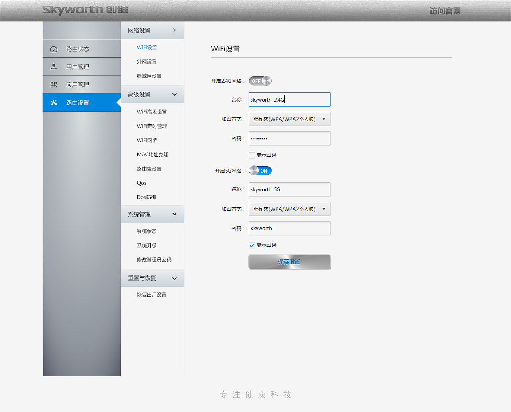Open 外网设置 submenu item

pos(147,62)
